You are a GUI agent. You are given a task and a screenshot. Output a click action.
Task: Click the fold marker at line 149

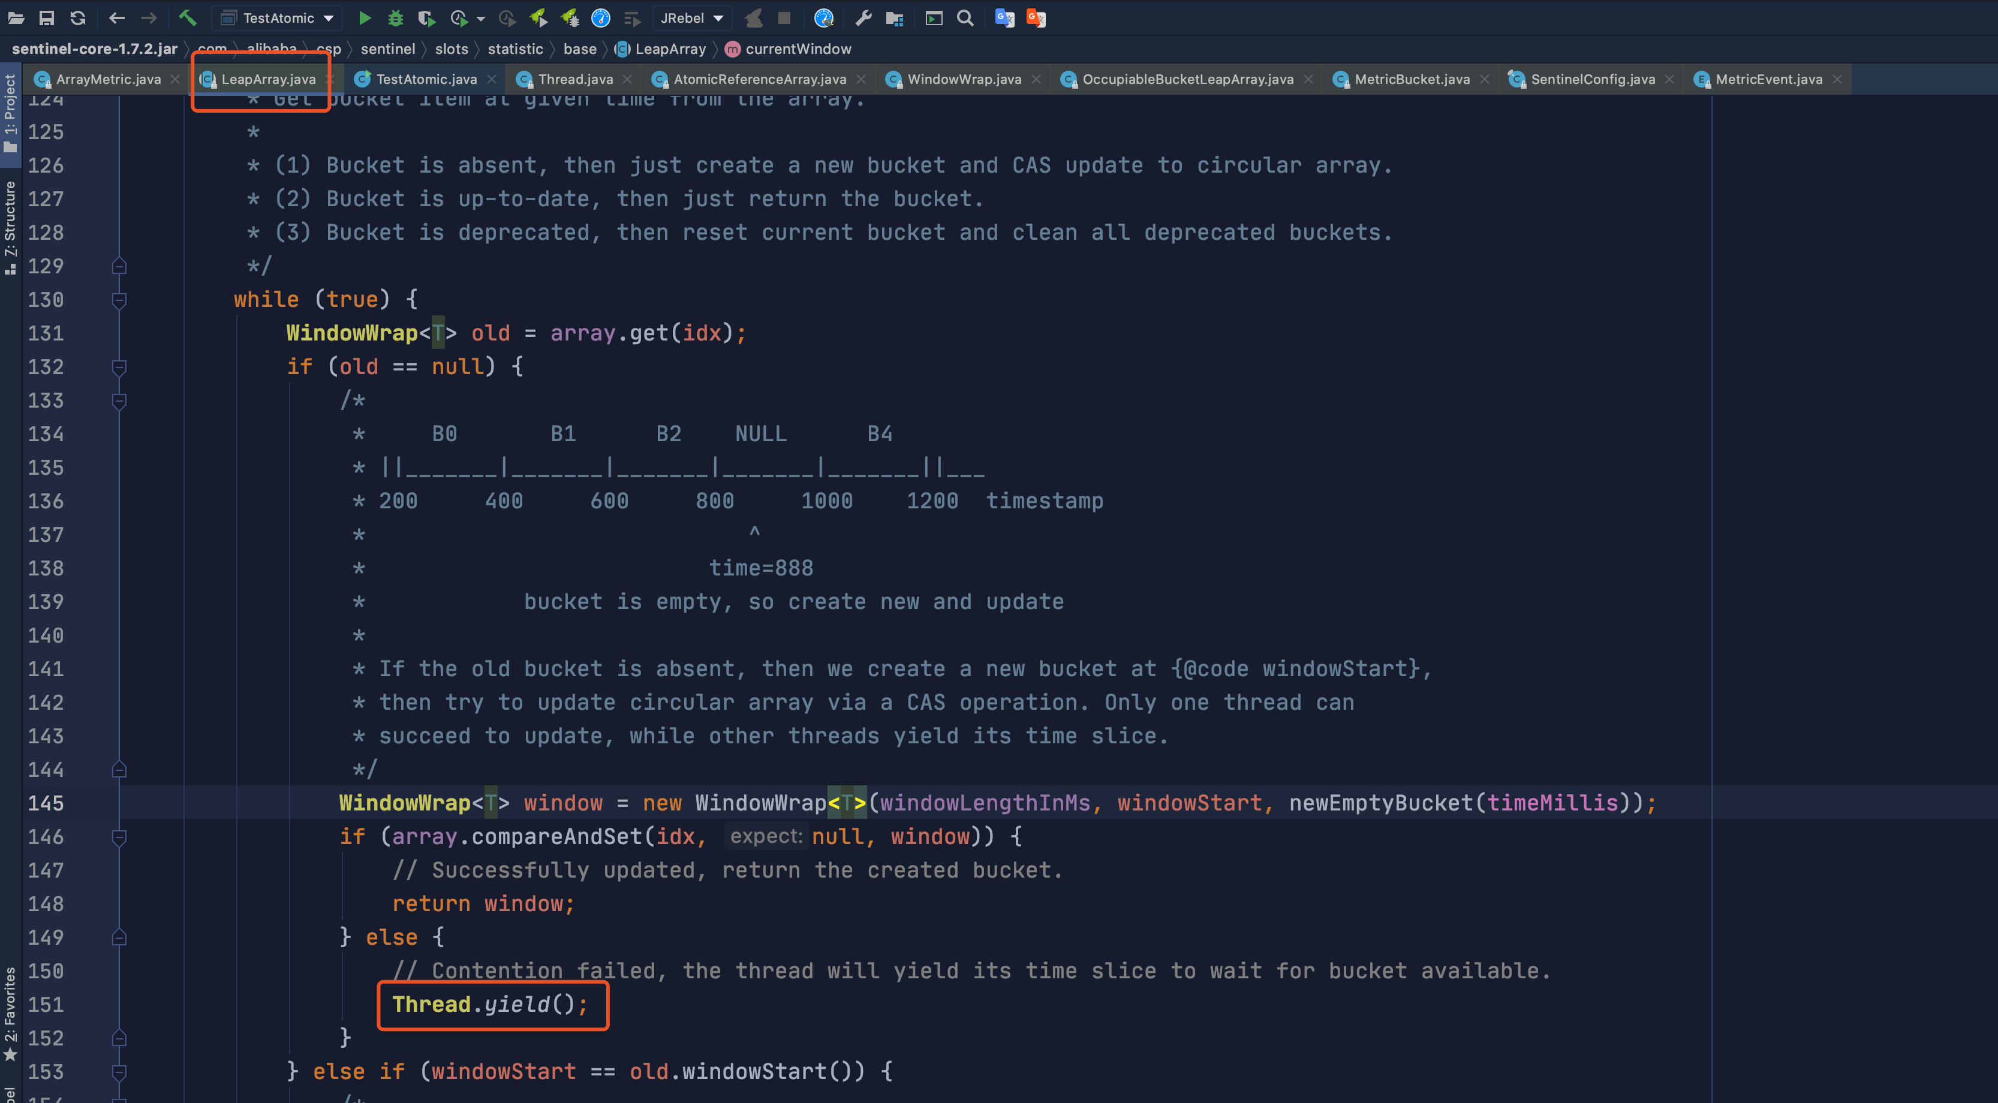(119, 938)
